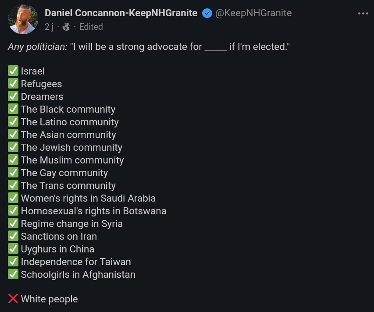View edit history via "Edited" label
Viewport: 374px width, 312px height.
pyautogui.click(x=91, y=27)
